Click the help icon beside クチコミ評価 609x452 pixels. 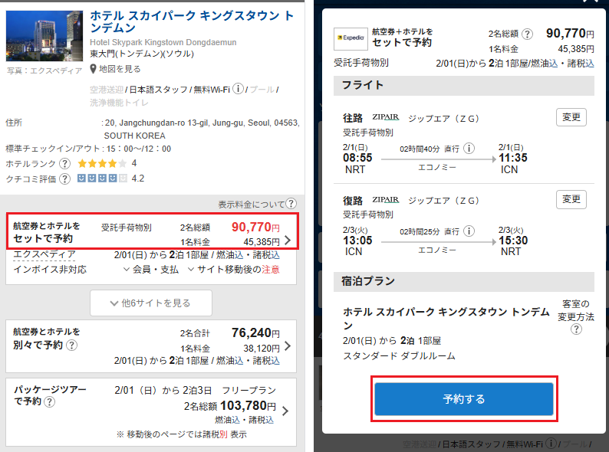[x=64, y=179]
